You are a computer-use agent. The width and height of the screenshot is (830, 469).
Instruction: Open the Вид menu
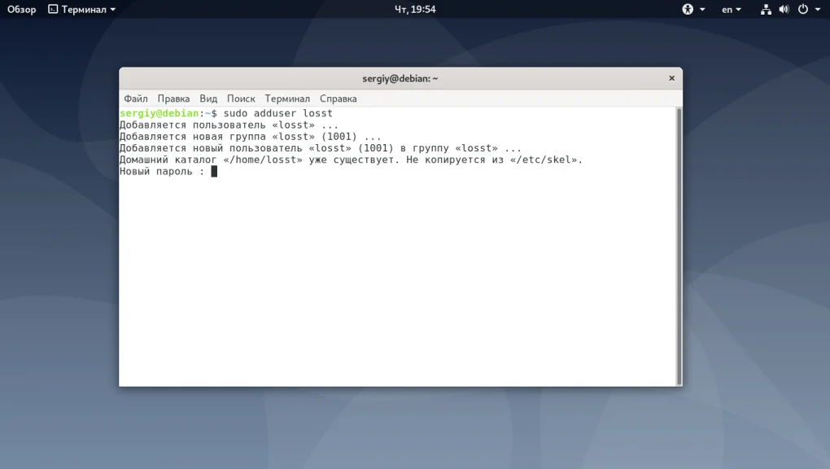(208, 98)
